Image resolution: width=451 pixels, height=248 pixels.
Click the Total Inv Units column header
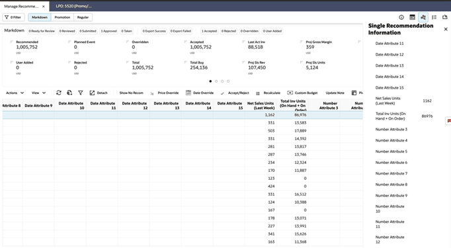(292, 105)
